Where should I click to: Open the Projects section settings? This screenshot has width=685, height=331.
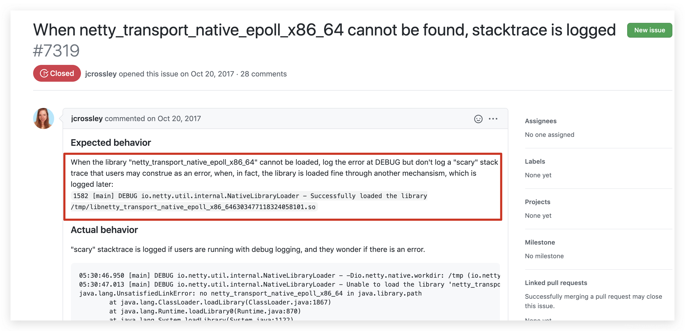coord(538,202)
